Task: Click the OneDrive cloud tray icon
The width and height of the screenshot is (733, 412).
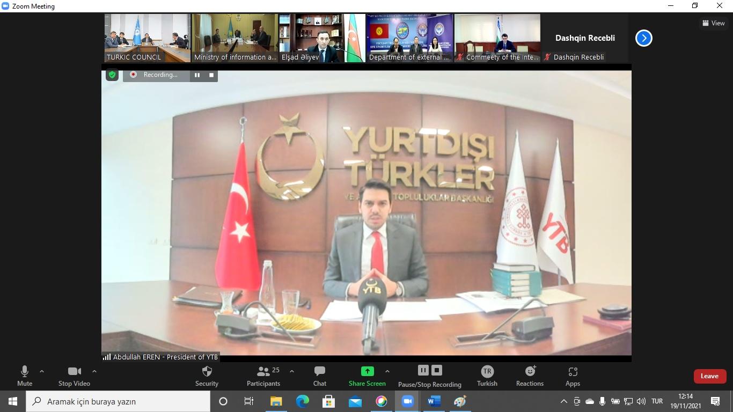Action: pos(590,401)
